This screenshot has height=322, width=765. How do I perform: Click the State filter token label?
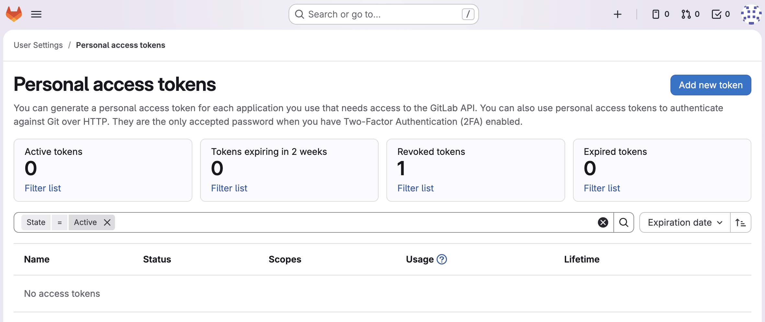point(36,222)
